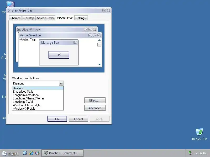Open the Effects... dialog
210x157 pixels.
(x=95, y=100)
